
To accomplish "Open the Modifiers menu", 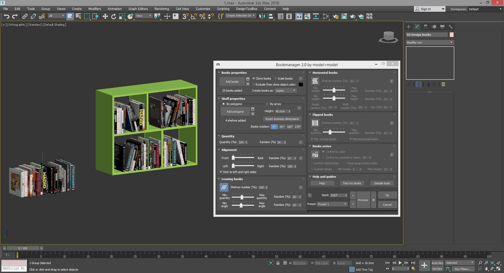I will [x=94, y=9].
